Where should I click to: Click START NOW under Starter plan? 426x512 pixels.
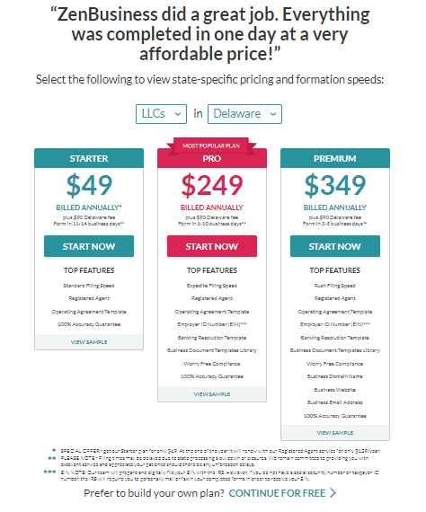pos(89,246)
